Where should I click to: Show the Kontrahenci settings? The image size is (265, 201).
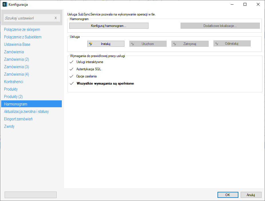14,82
